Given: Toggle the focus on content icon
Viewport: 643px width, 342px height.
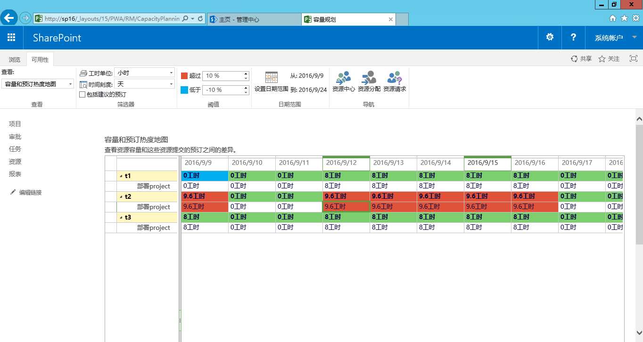Looking at the screenshot, I should click(634, 58).
